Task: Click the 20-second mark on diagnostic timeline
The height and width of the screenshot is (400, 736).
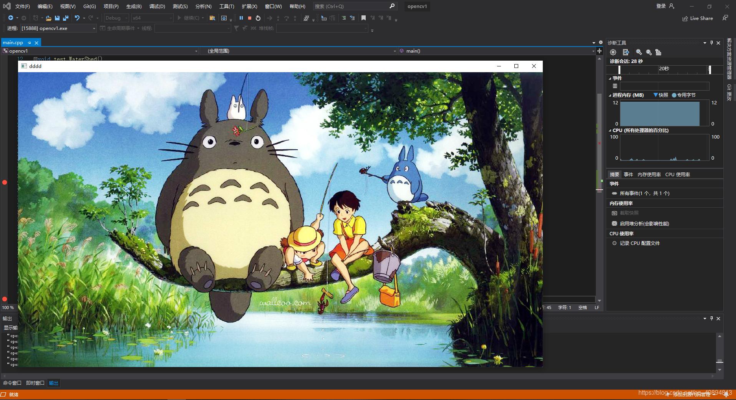Action: click(664, 69)
